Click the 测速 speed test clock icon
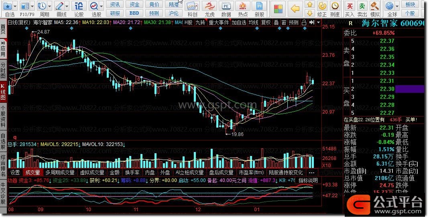Screen dimensions: 429x218 click(335, 6)
